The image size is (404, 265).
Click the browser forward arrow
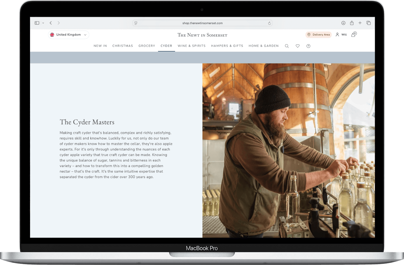(x=59, y=23)
